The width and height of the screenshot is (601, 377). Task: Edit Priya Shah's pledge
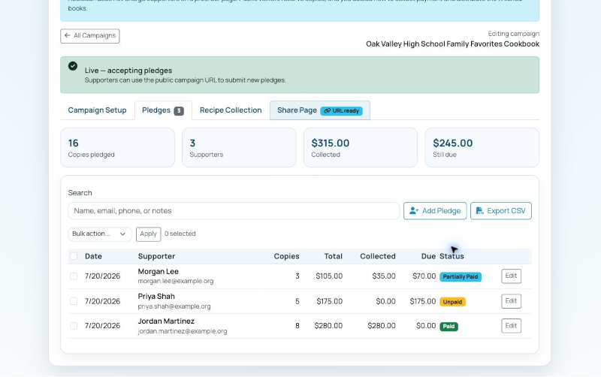(512, 301)
